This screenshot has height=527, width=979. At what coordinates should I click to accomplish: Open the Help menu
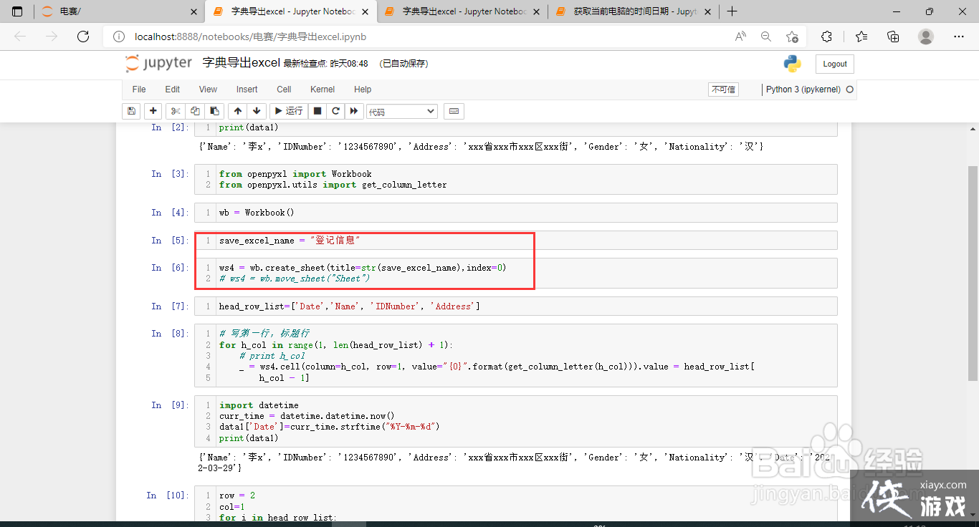(363, 90)
